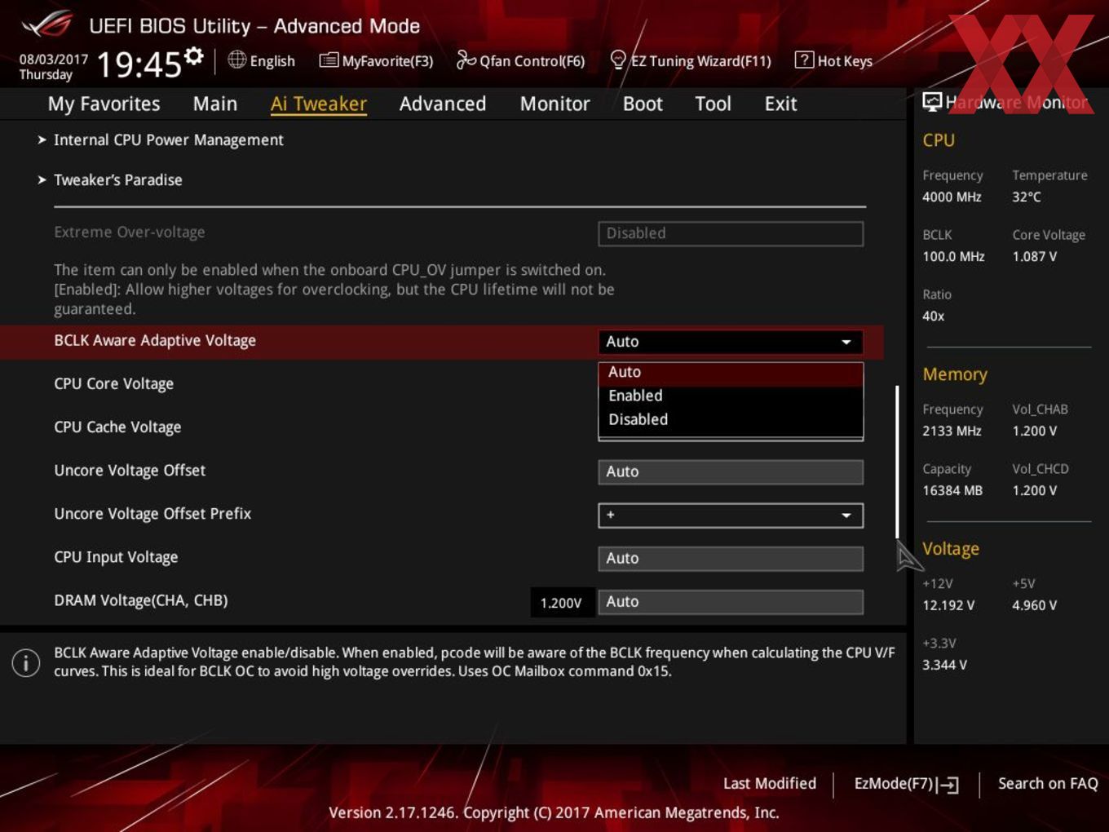
Task: Switch to the My Favorites tab
Action: click(104, 104)
